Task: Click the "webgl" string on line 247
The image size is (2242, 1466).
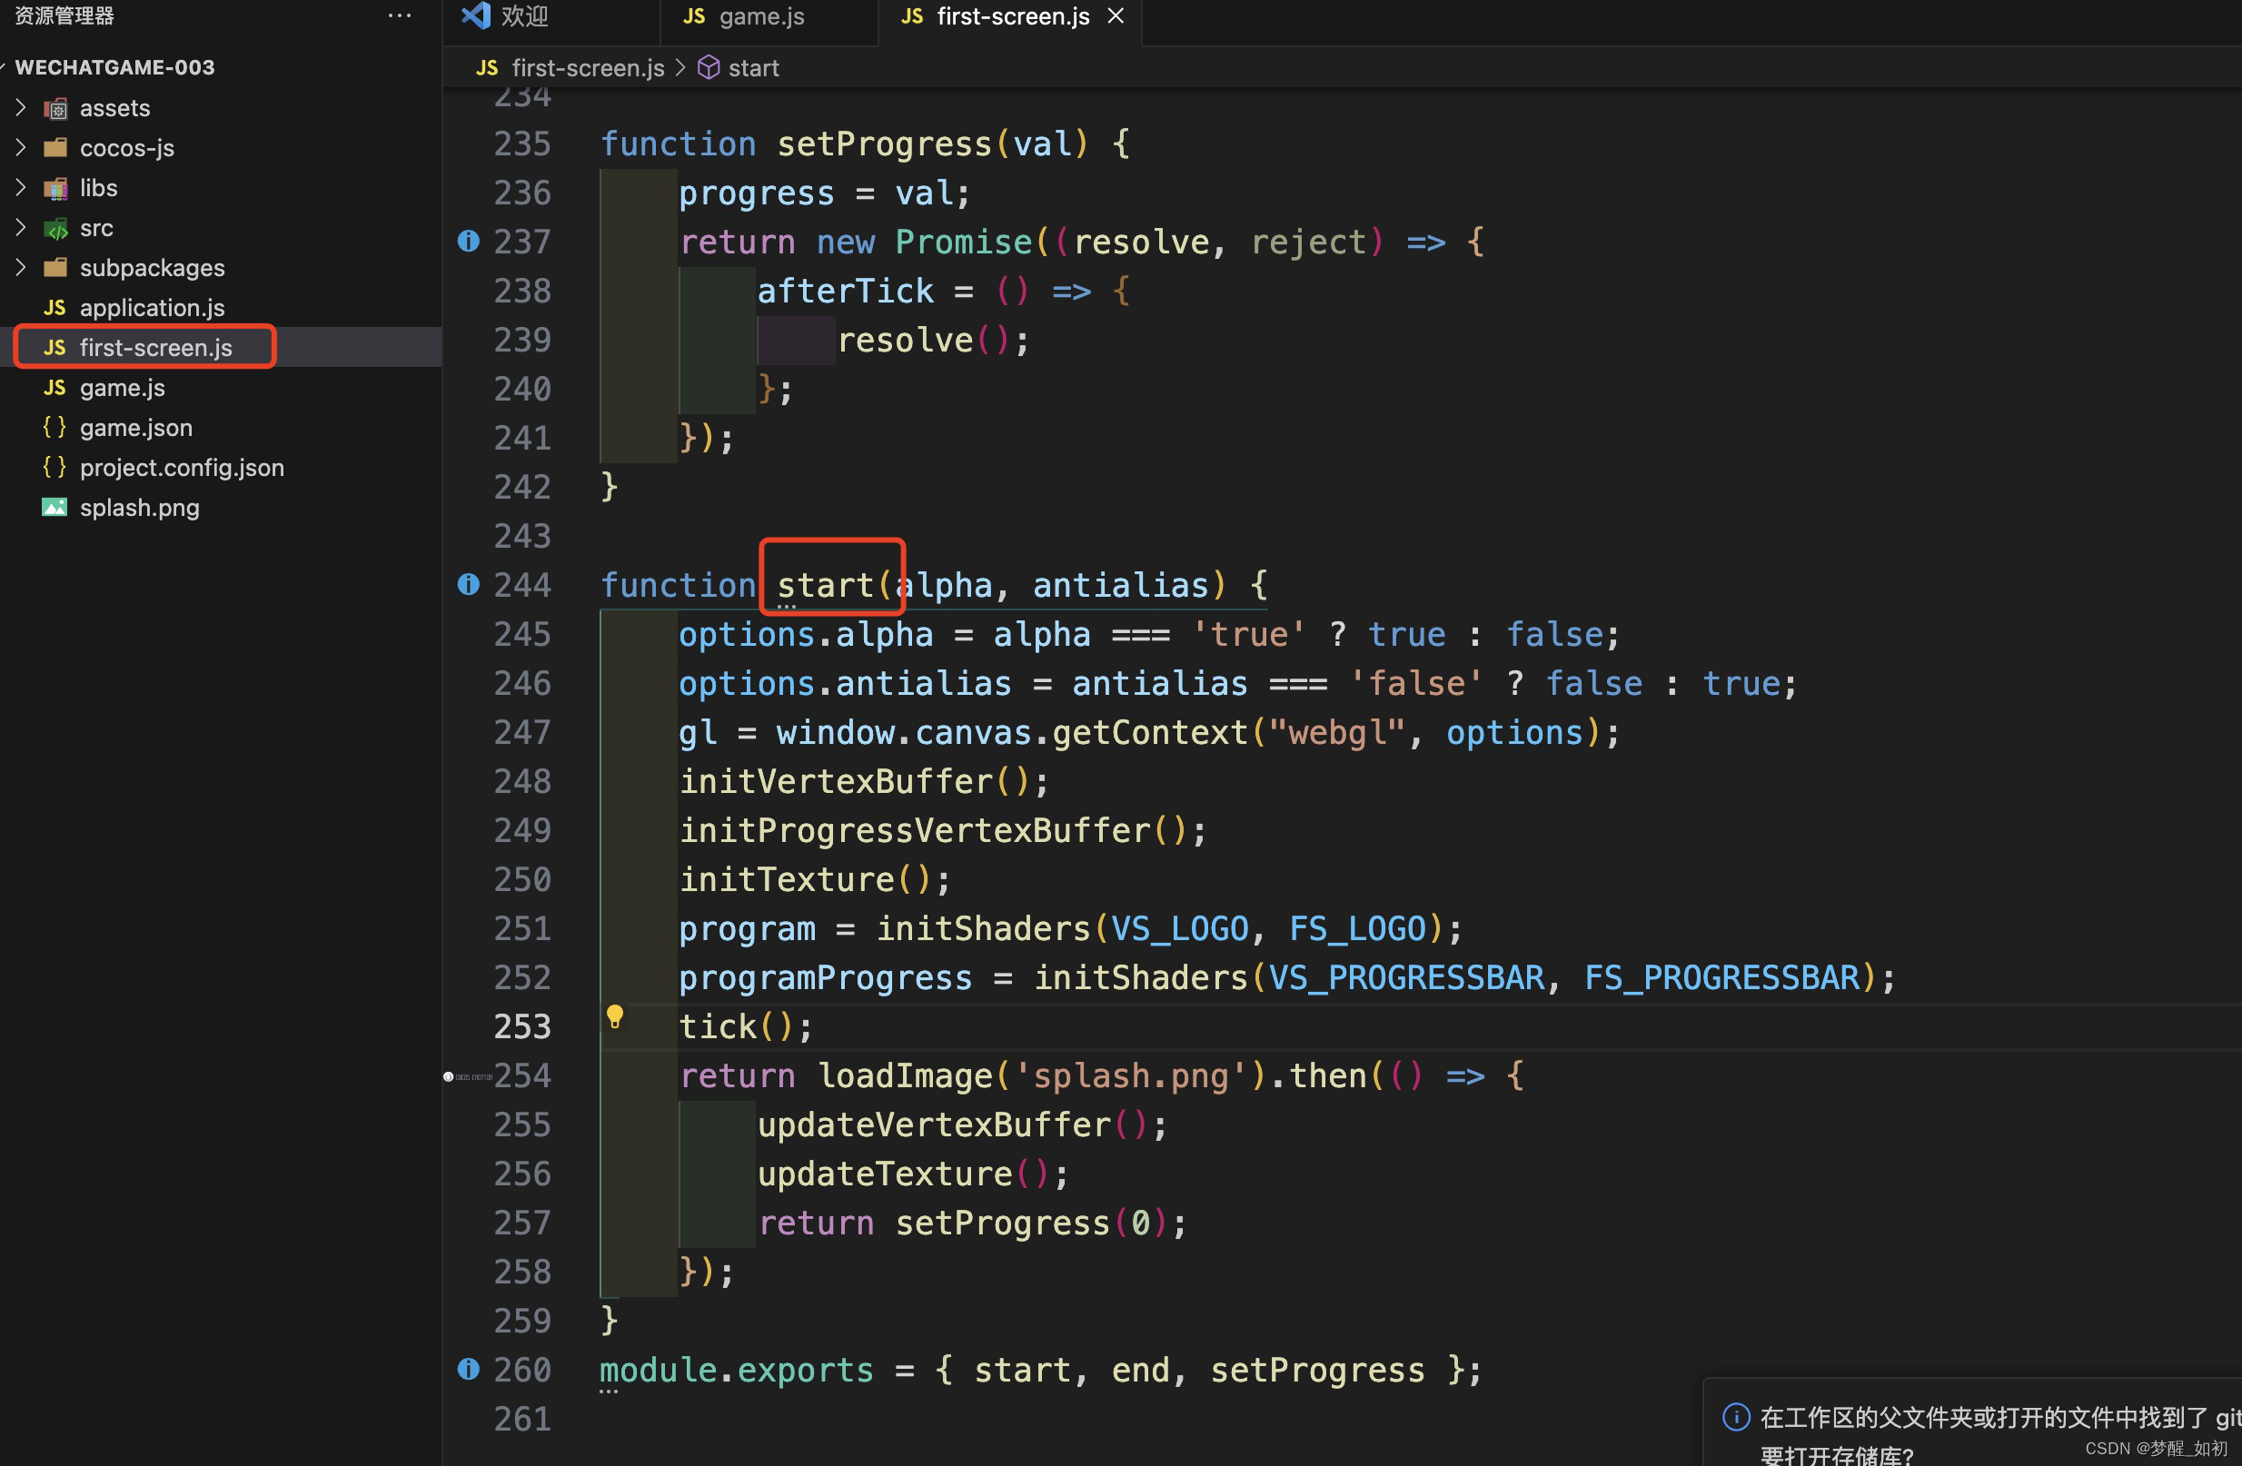Action: [1336, 732]
